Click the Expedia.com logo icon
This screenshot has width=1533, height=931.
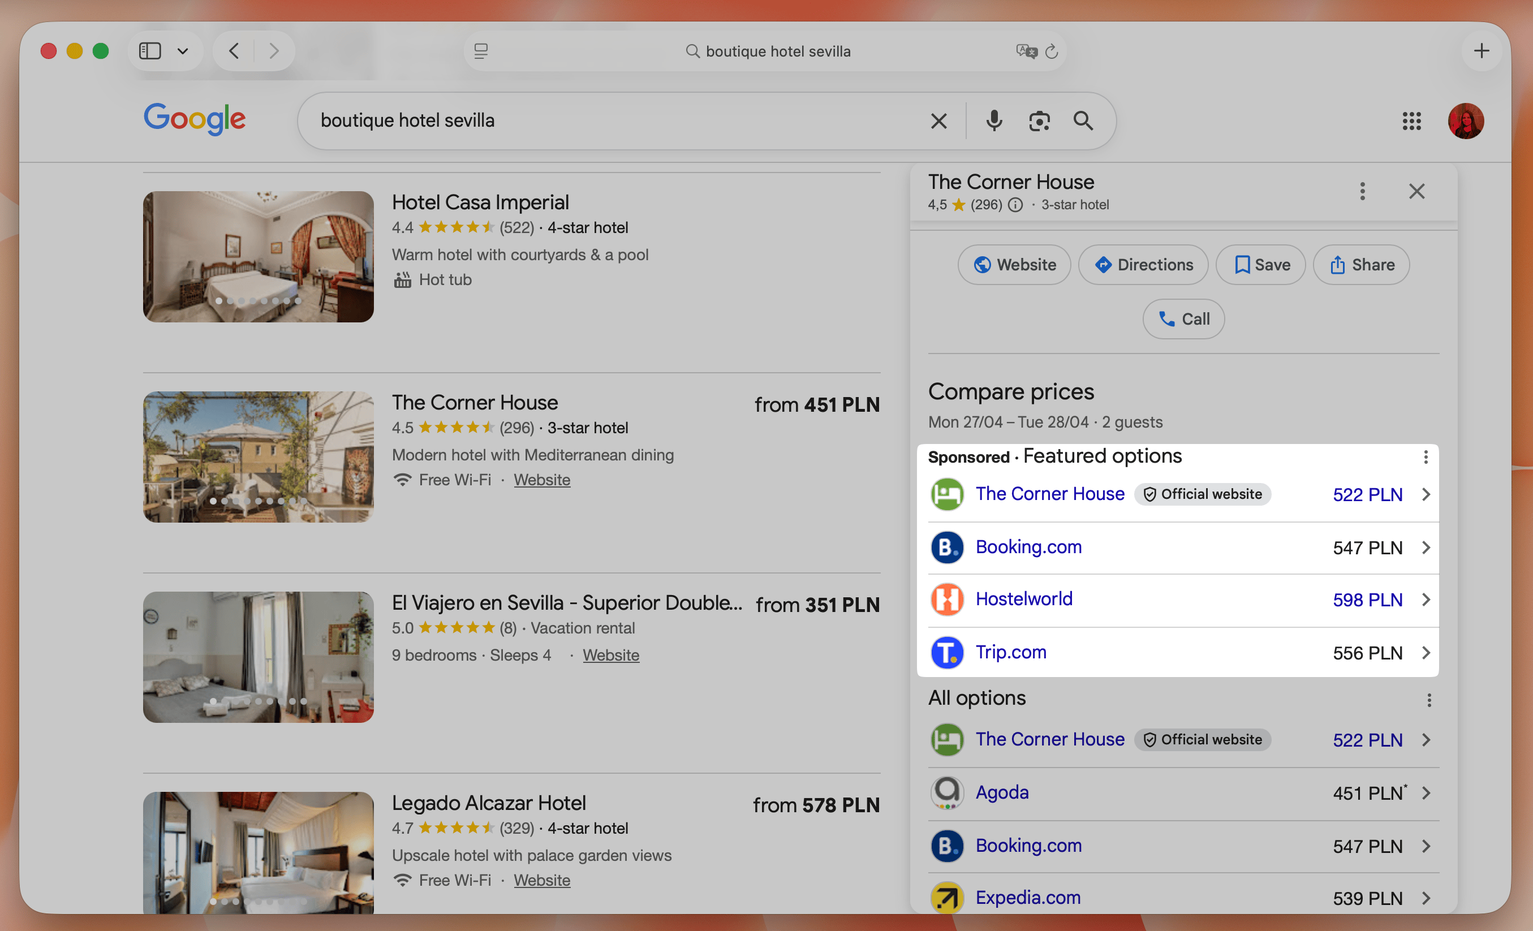(947, 898)
